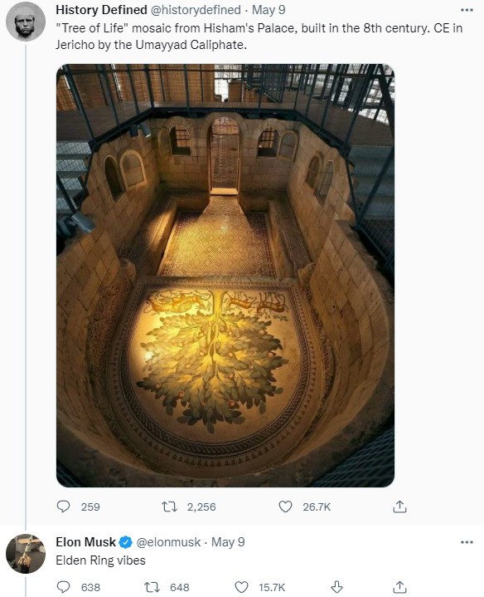Open the History Defined display name
Screen dimensions: 484x597
point(101,10)
